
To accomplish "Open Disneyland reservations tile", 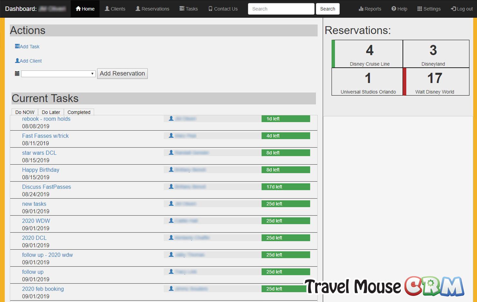I will [x=436, y=54].
